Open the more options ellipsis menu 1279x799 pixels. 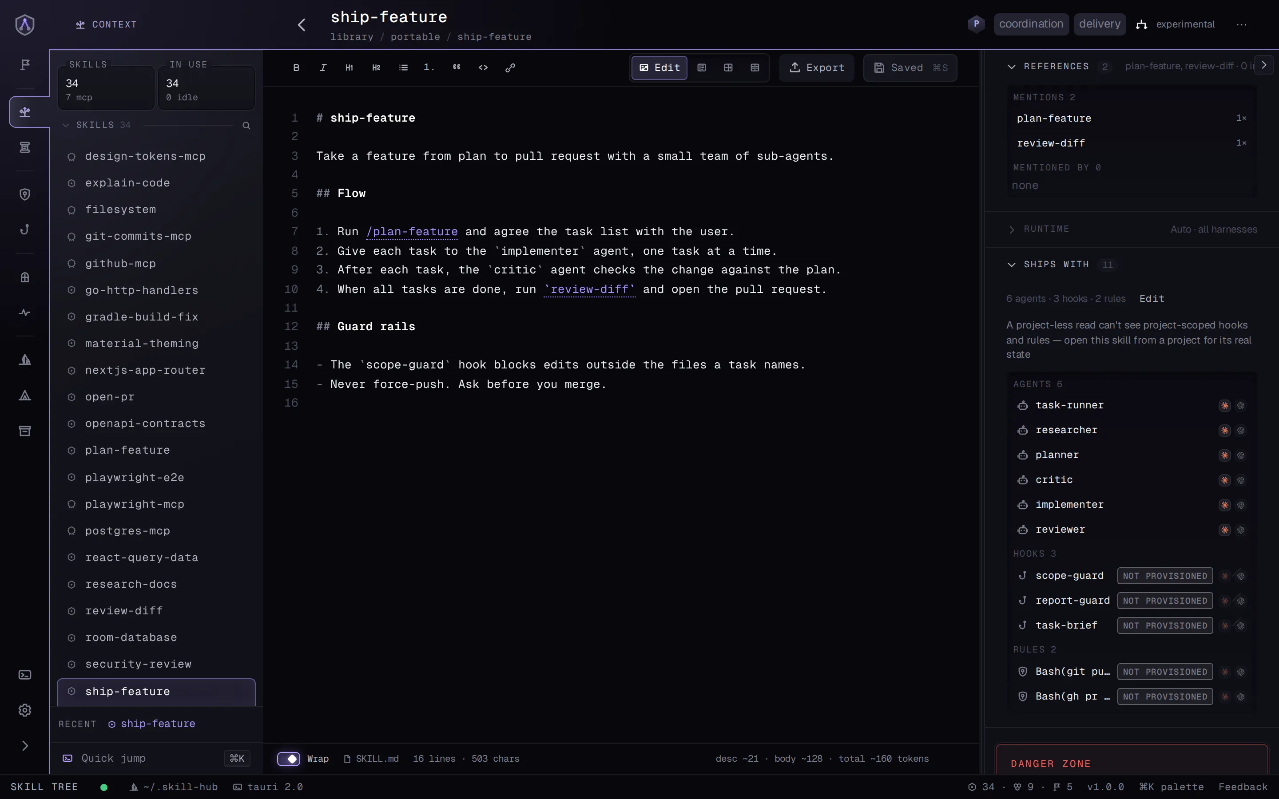[x=1242, y=24]
